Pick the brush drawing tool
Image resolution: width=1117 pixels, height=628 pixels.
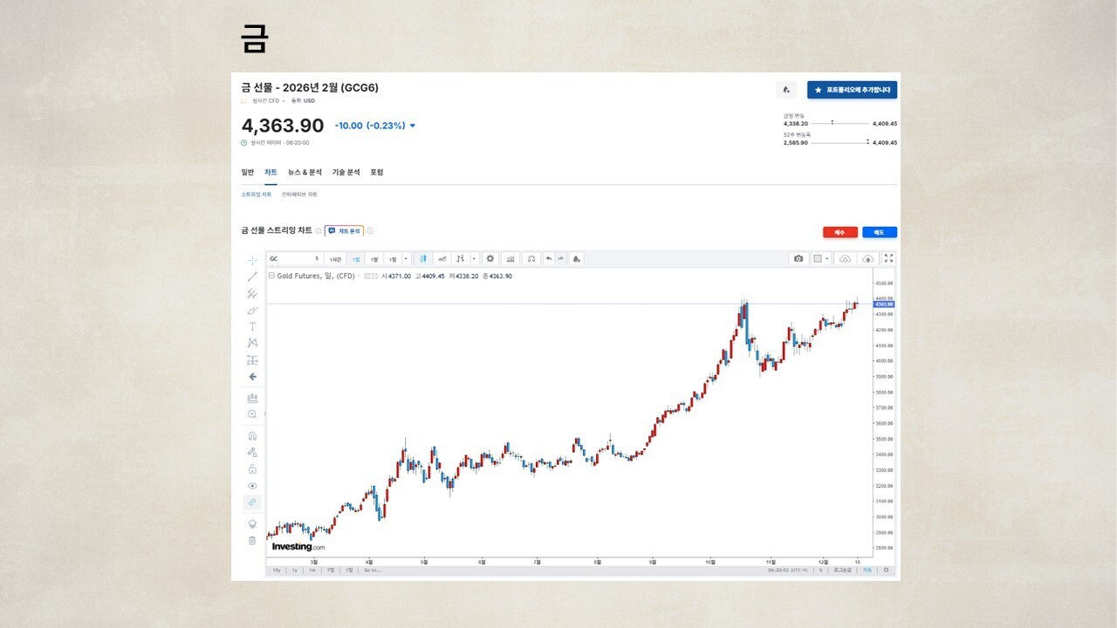point(252,310)
